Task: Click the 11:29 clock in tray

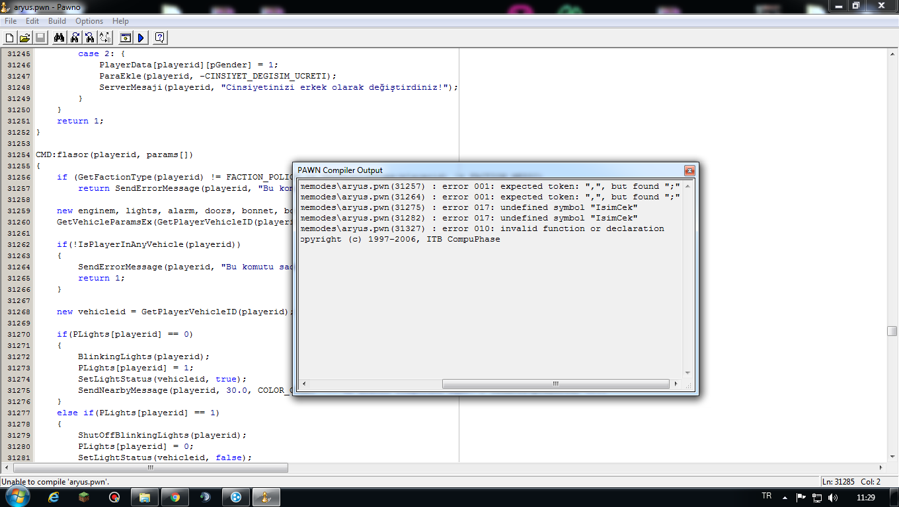Action: click(x=866, y=497)
